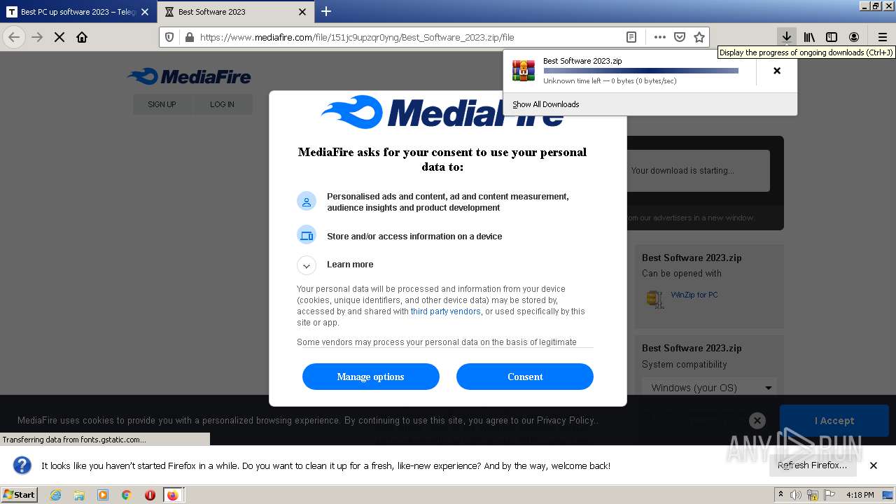Open tracking protection shield in address bar
Viewport: 896px width, 504px height.
coord(169,37)
